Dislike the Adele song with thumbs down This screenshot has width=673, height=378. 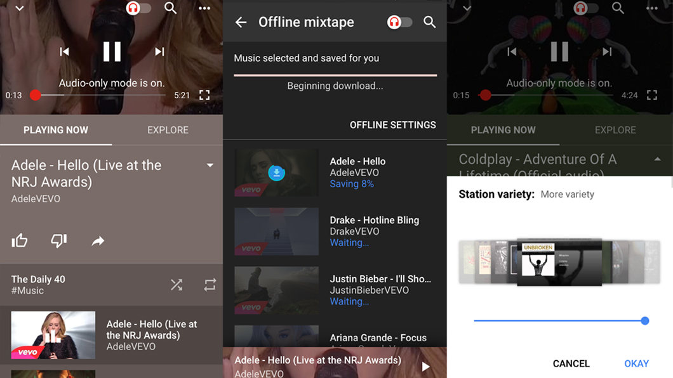[x=59, y=240]
